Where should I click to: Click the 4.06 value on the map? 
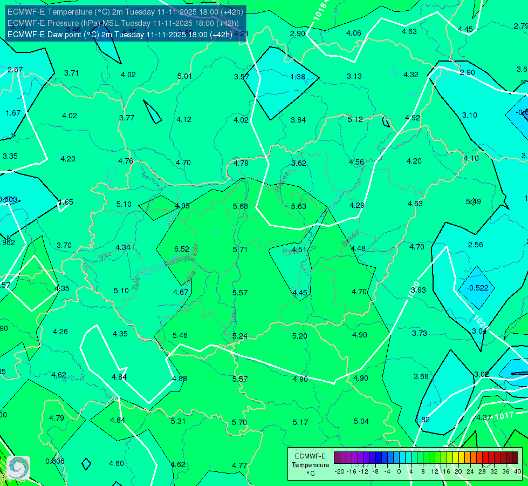click(354, 33)
